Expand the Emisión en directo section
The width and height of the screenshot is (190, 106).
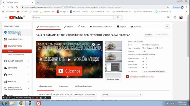[x=28, y=61]
